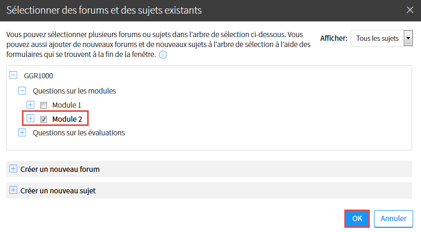Select the GGR1000 tree label
This screenshot has width=421, height=232.
tap(39, 76)
